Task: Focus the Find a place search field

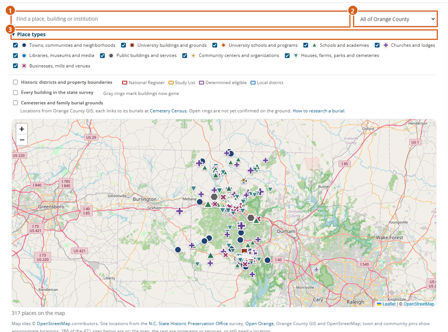Action: click(180, 19)
